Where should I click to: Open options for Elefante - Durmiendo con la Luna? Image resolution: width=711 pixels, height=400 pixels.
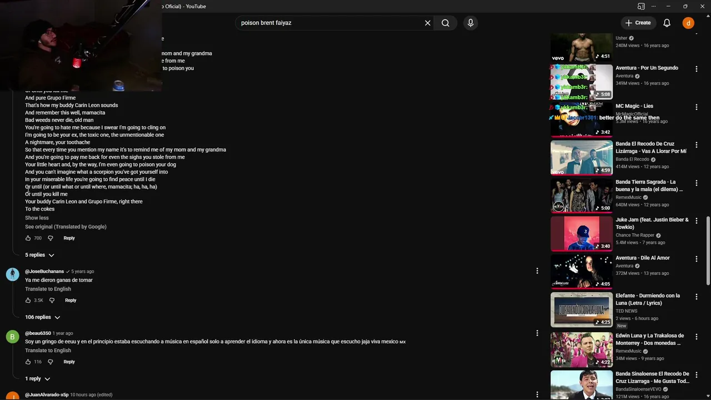(697, 297)
